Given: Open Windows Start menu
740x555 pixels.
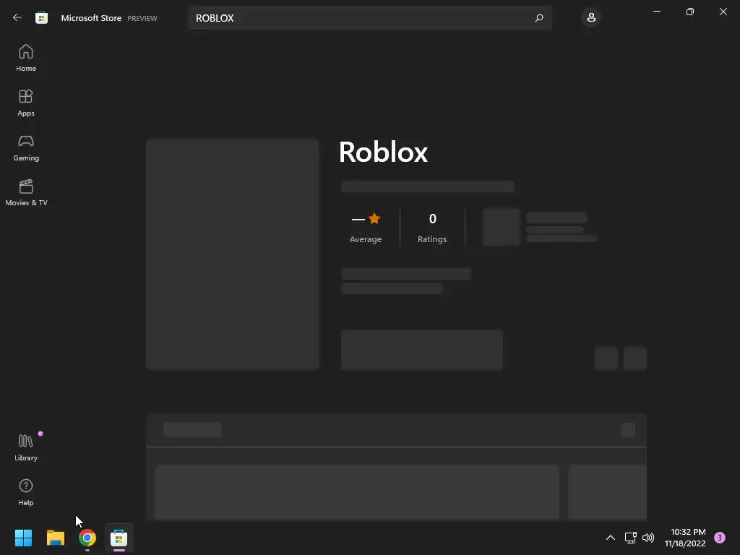Looking at the screenshot, I should coord(23,538).
